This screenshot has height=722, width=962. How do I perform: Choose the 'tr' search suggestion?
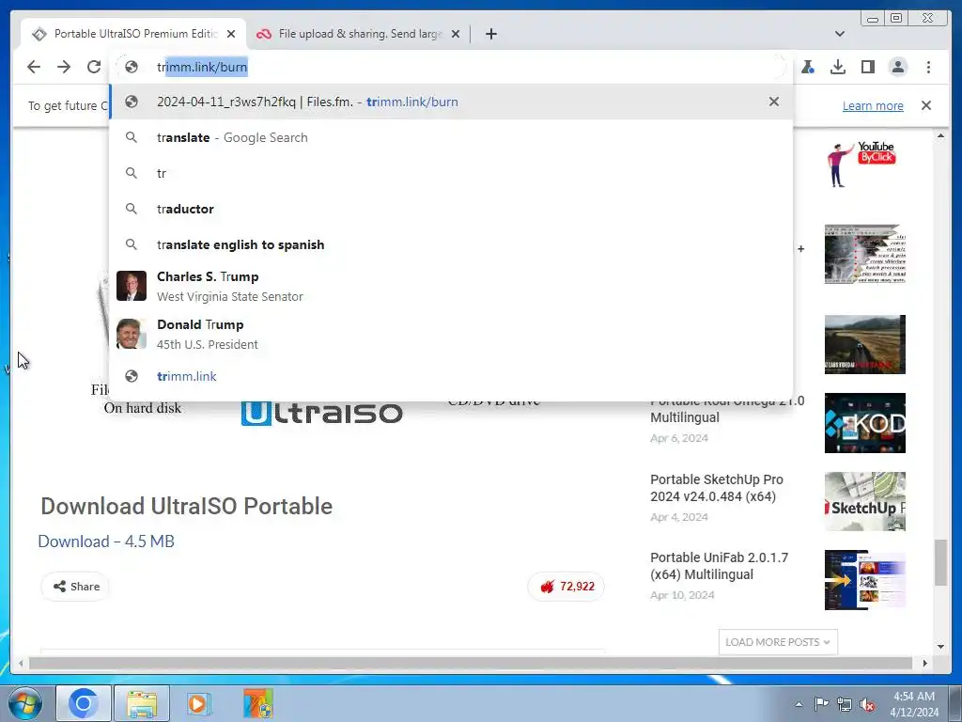451,173
